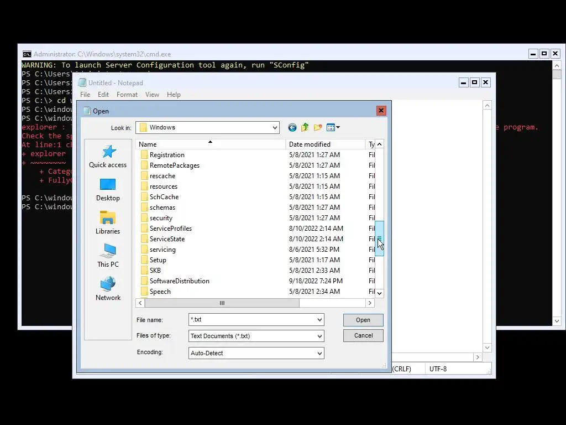Select the SoftwareDistribution folder icon
Viewport: 566px width, 425px height.
(x=144, y=281)
